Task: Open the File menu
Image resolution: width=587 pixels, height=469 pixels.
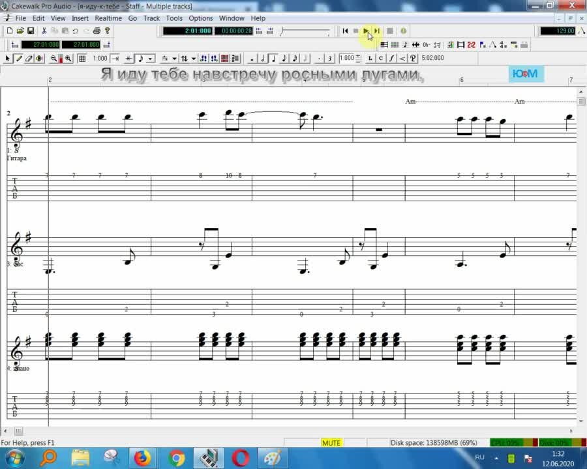Action: pyautogui.click(x=21, y=18)
